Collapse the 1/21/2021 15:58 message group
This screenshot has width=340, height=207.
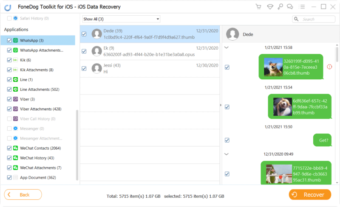(227, 48)
